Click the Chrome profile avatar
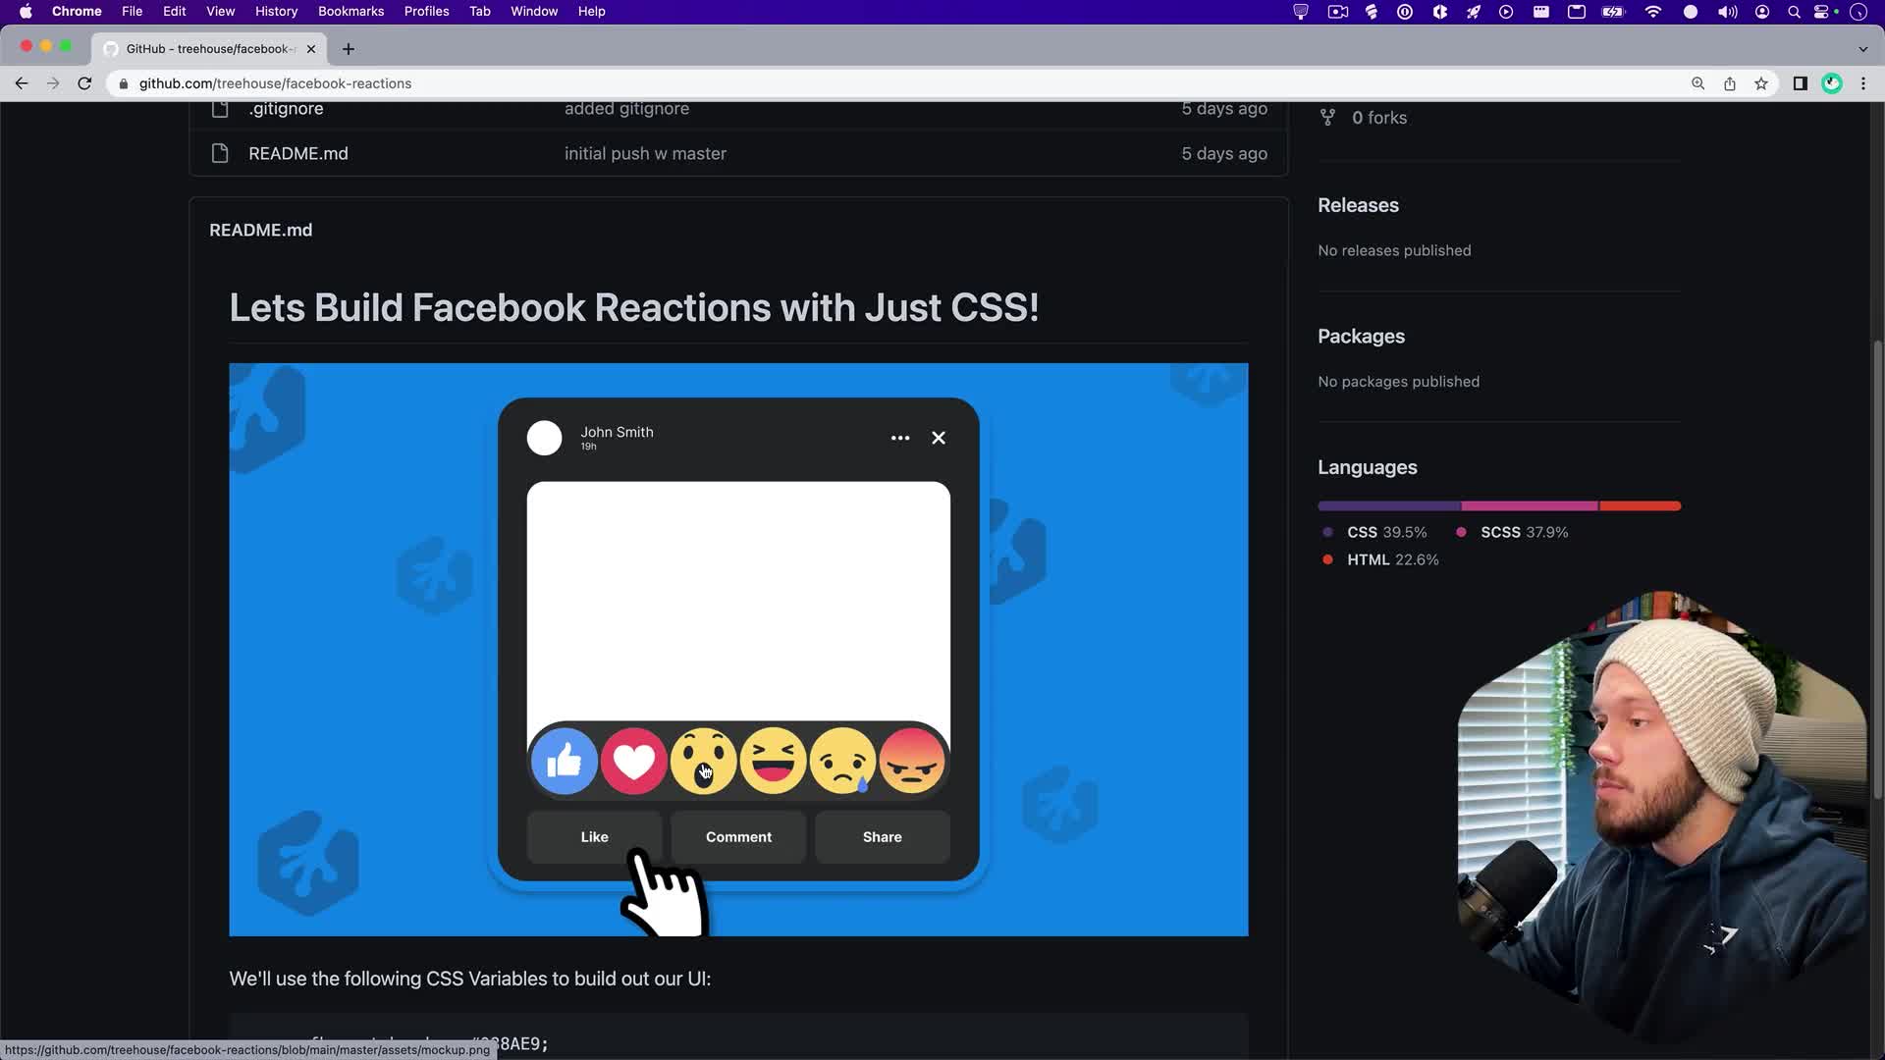Screen dimensions: 1885x1060 (x=1832, y=83)
